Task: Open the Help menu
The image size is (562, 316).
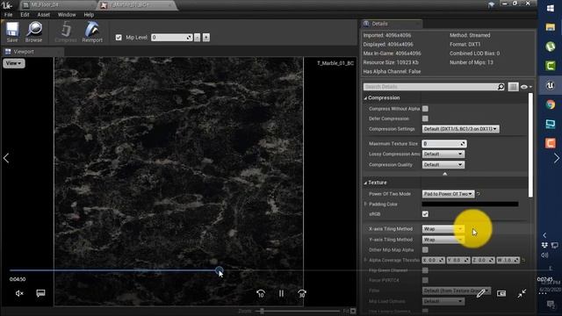Action: [x=89, y=15]
